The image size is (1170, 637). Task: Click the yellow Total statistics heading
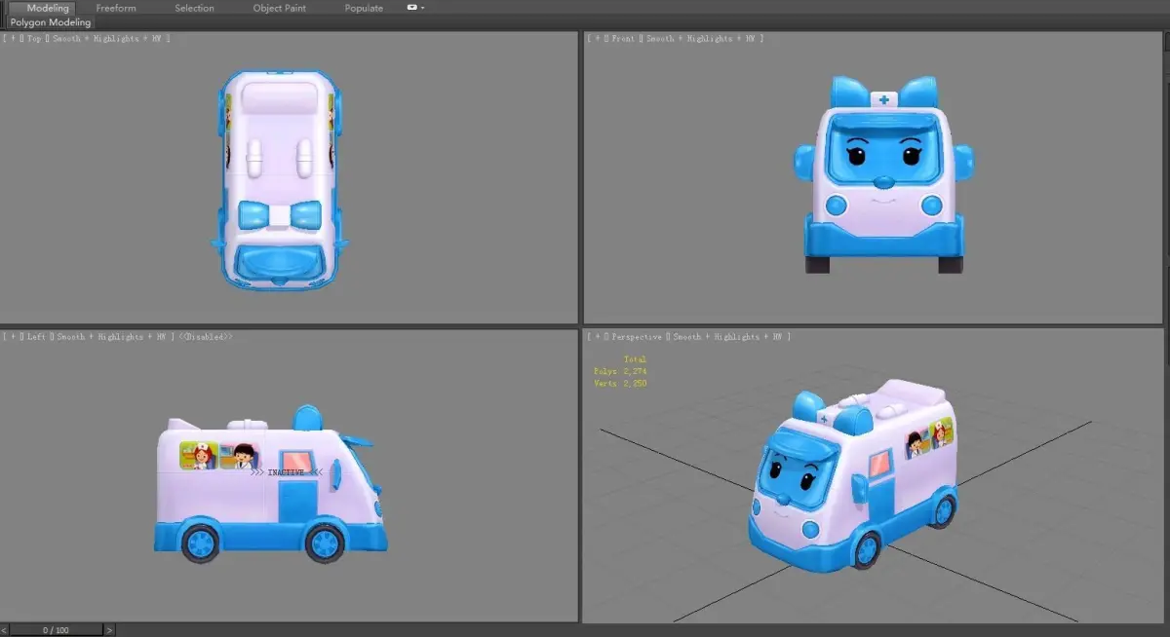635,359
